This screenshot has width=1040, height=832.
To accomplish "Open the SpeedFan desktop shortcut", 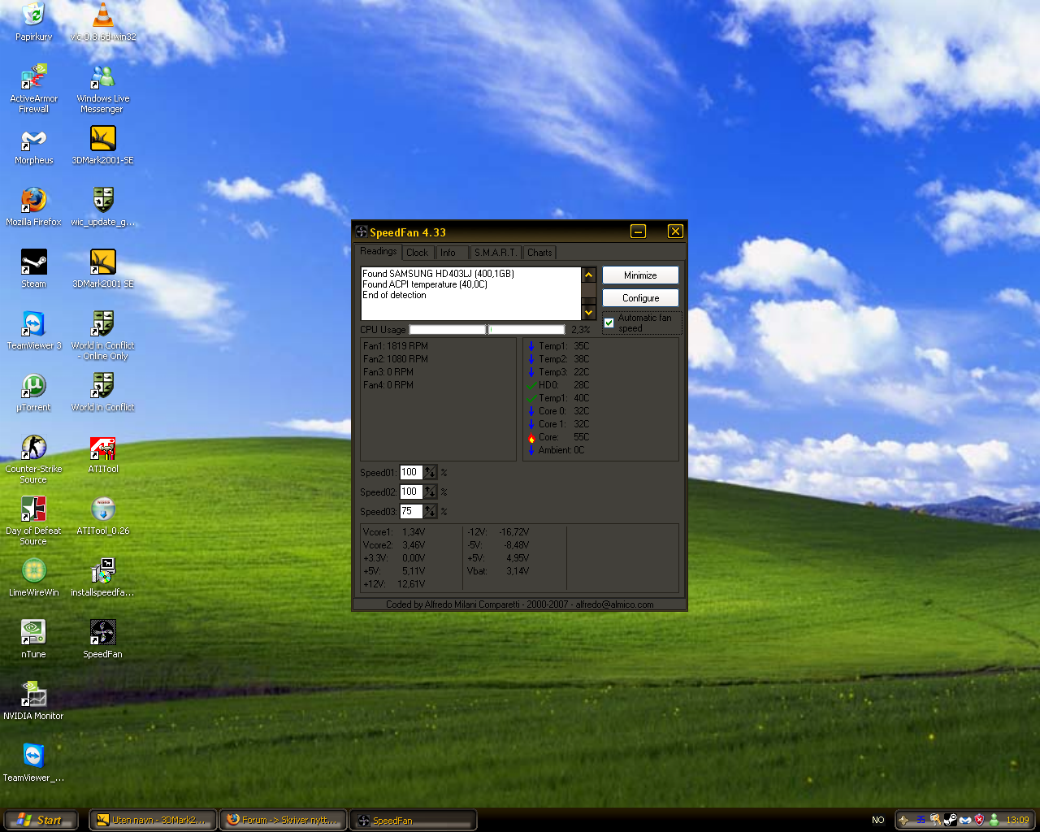I will [102, 633].
